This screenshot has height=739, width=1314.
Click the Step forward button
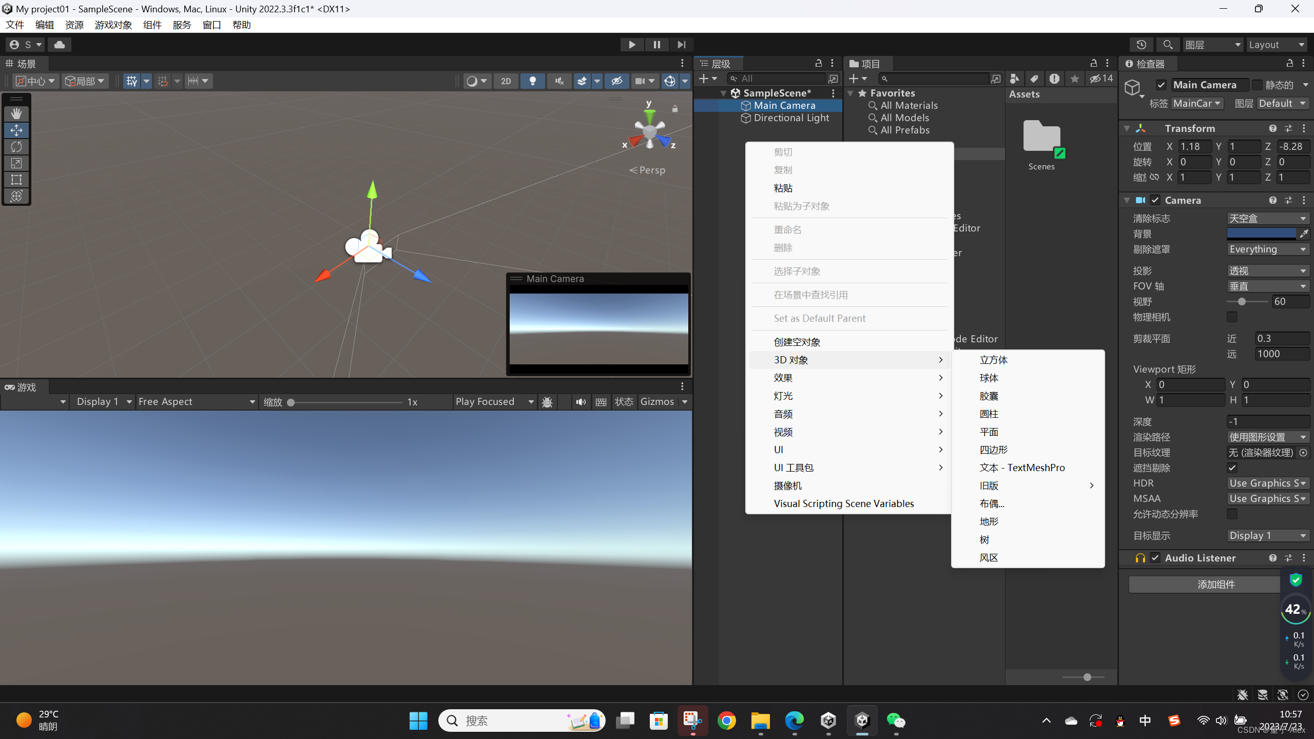coord(682,44)
